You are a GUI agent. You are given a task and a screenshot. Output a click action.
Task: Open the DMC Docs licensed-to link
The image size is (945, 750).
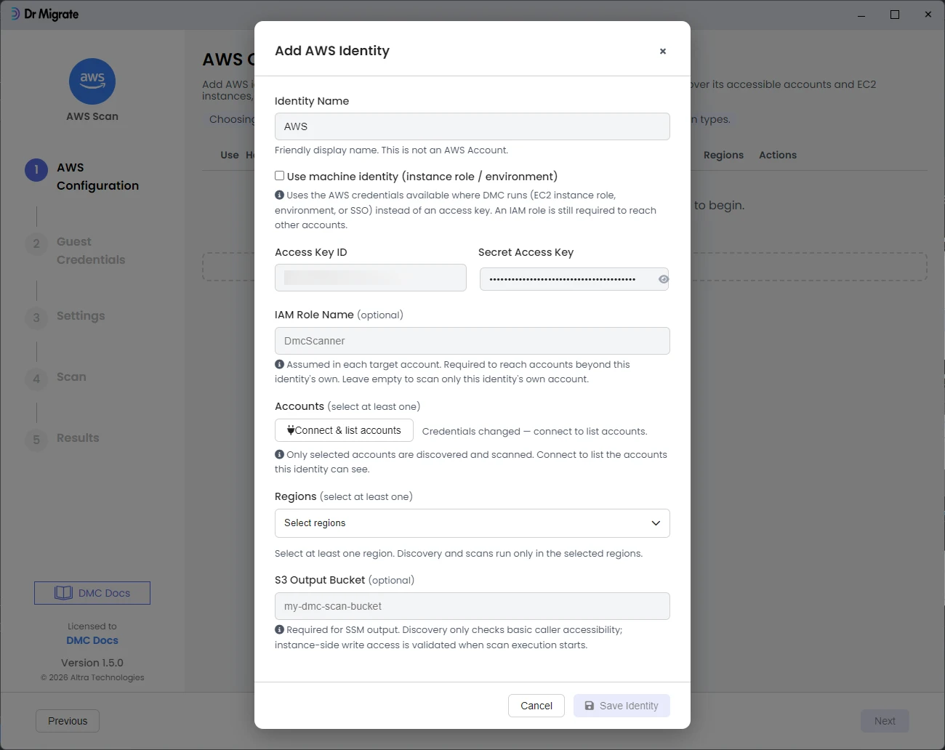[92, 640]
